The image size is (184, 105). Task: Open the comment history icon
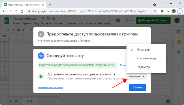click(x=118, y=21)
